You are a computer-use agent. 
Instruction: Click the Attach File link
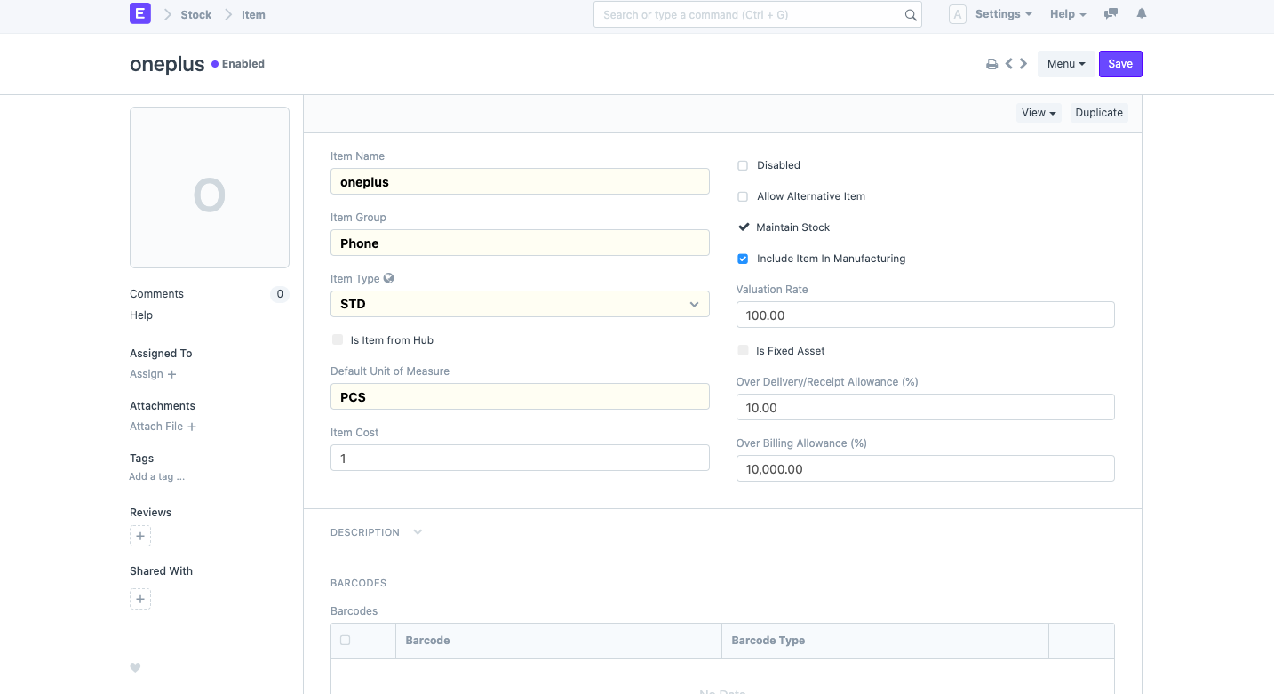156,427
